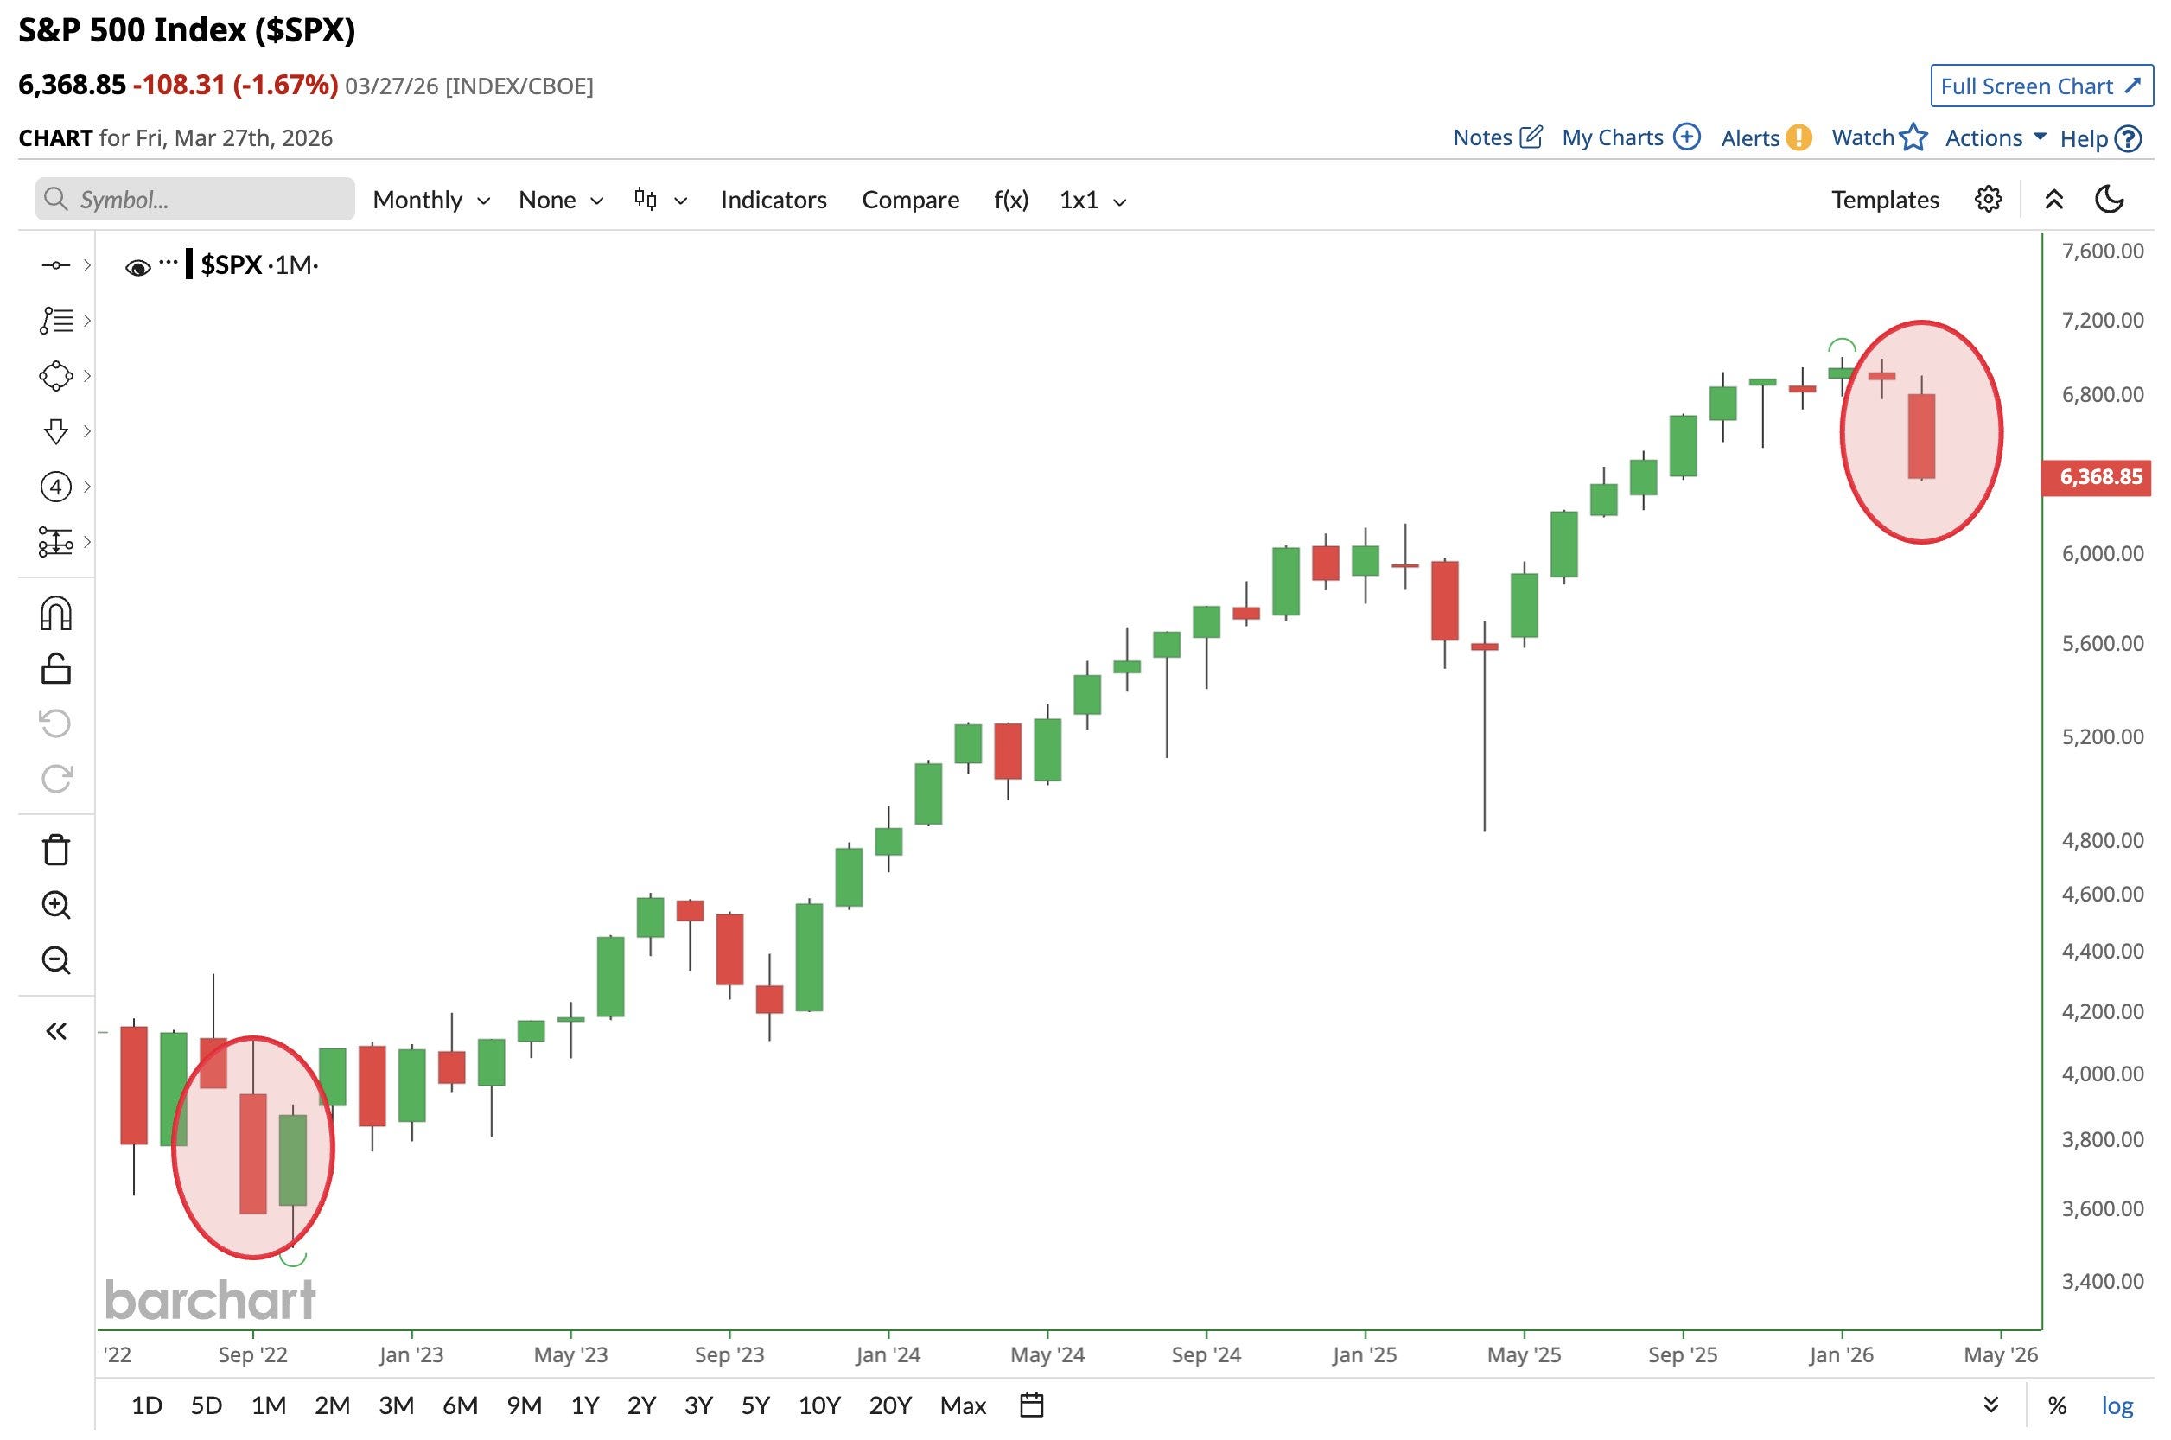Zoom in with the magnifier plus icon
This screenshot has height=1440, width=2171.
55,905
